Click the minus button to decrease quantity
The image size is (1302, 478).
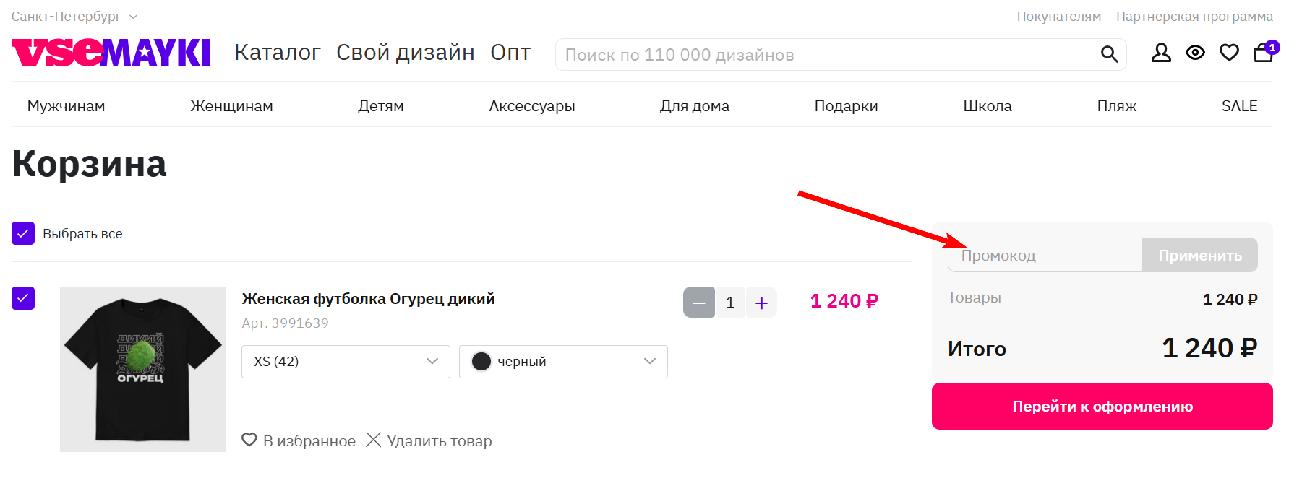click(x=698, y=302)
